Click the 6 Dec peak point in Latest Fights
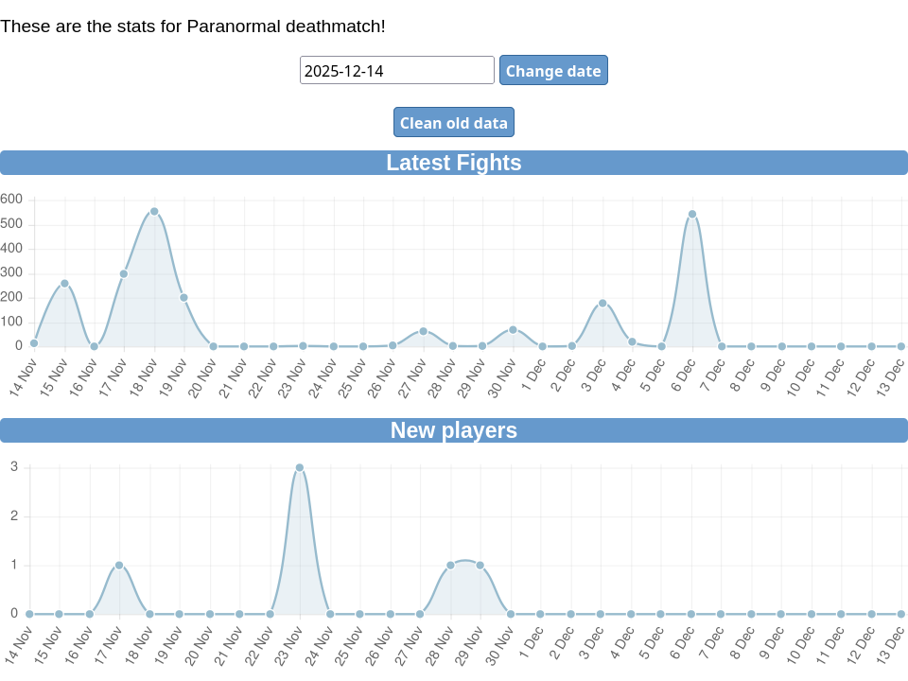 (x=692, y=215)
